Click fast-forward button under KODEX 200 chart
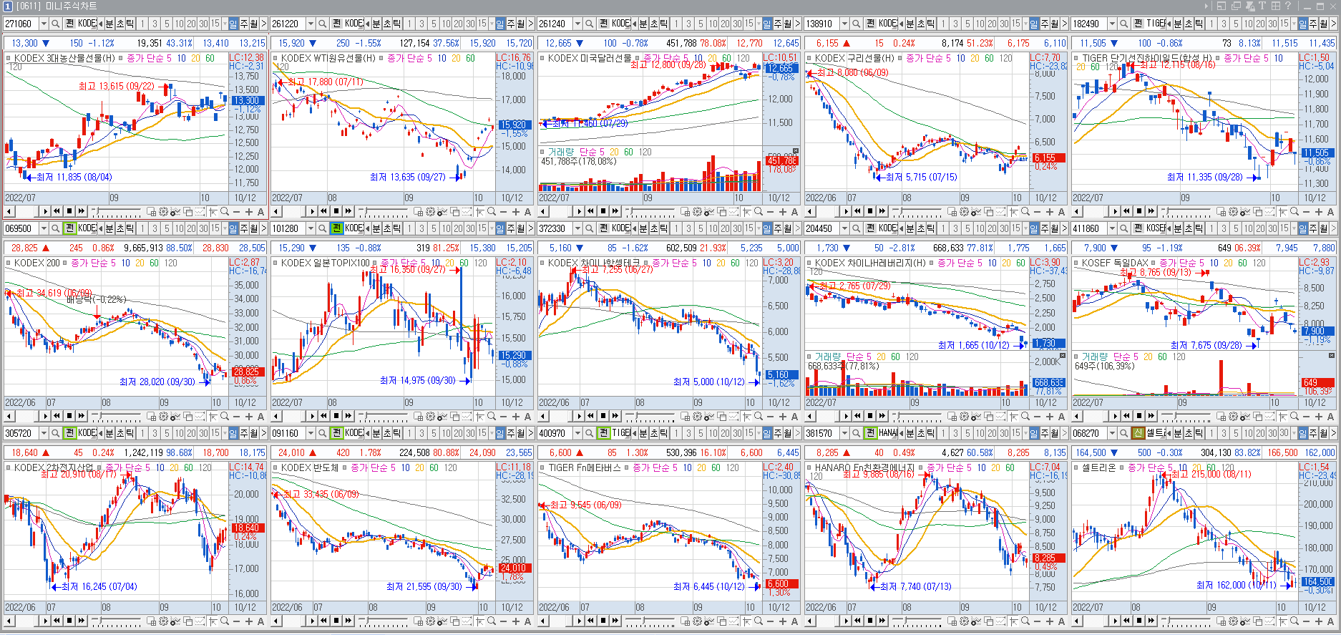 click(81, 416)
